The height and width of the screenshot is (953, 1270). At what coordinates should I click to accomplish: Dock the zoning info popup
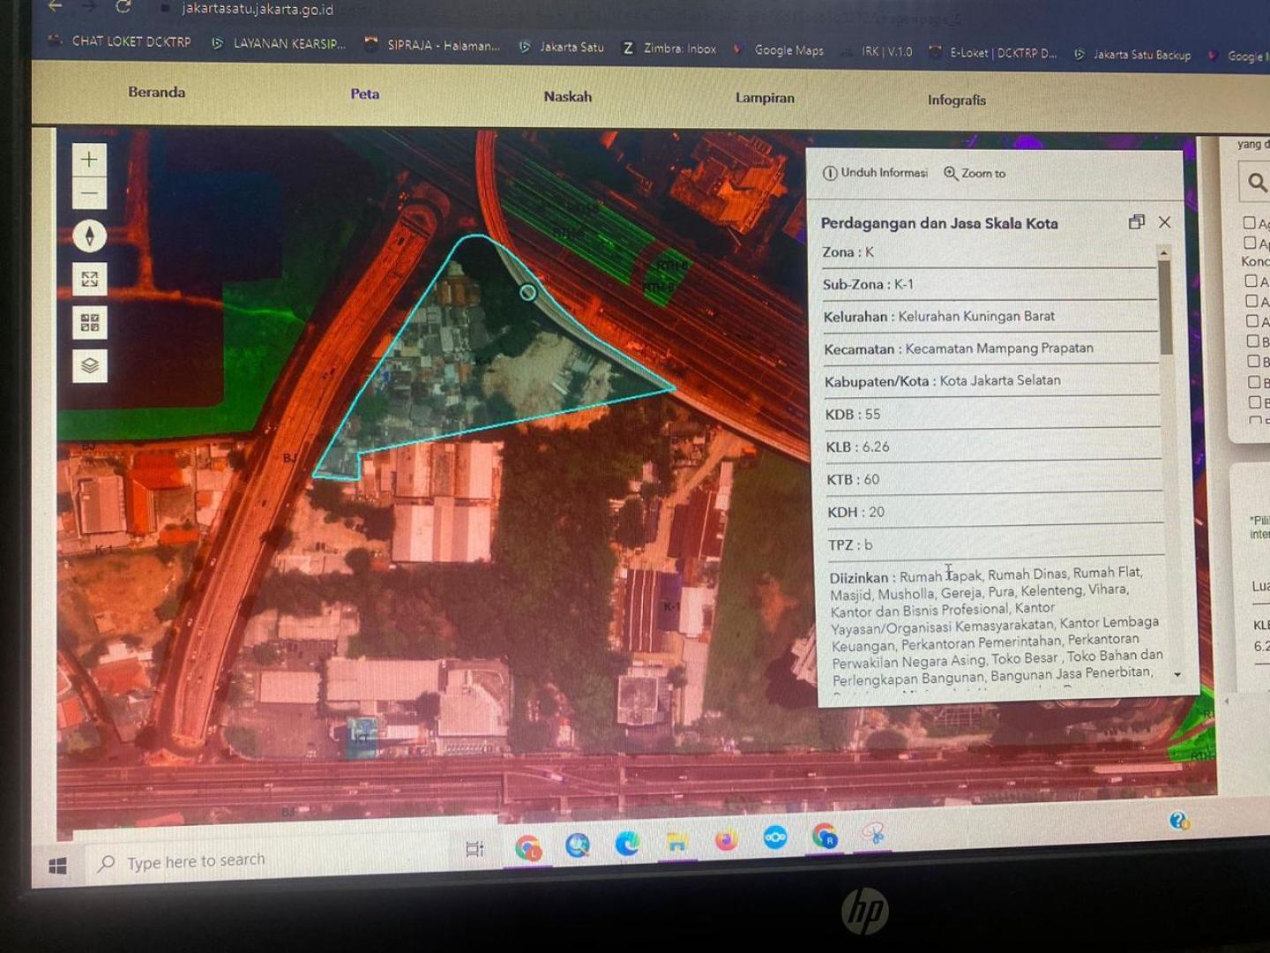pos(1136,222)
